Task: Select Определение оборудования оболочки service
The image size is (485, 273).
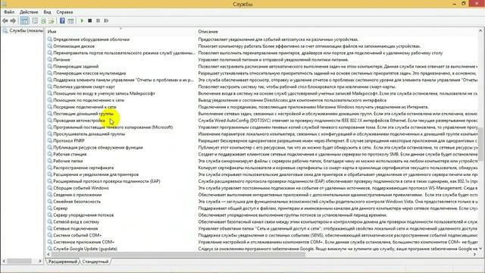Action: pyautogui.click(x=91, y=39)
